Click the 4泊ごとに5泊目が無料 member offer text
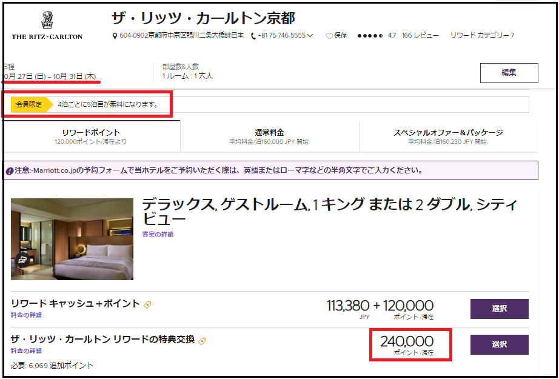The image size is (559, 379). (108, 105)
